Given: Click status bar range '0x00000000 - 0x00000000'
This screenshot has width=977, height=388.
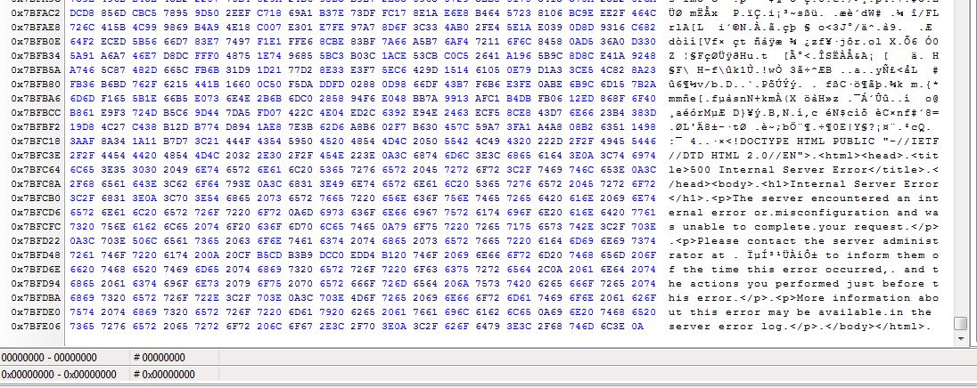Looking at the screenshot, I should (x=59, y=375).
